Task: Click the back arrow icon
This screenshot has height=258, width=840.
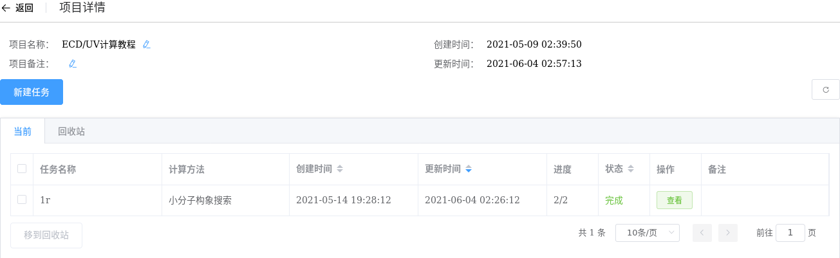Action: point(6,8)
